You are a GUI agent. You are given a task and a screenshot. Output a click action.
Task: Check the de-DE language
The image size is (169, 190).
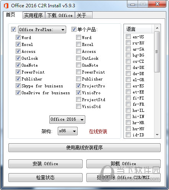[128, 73]
